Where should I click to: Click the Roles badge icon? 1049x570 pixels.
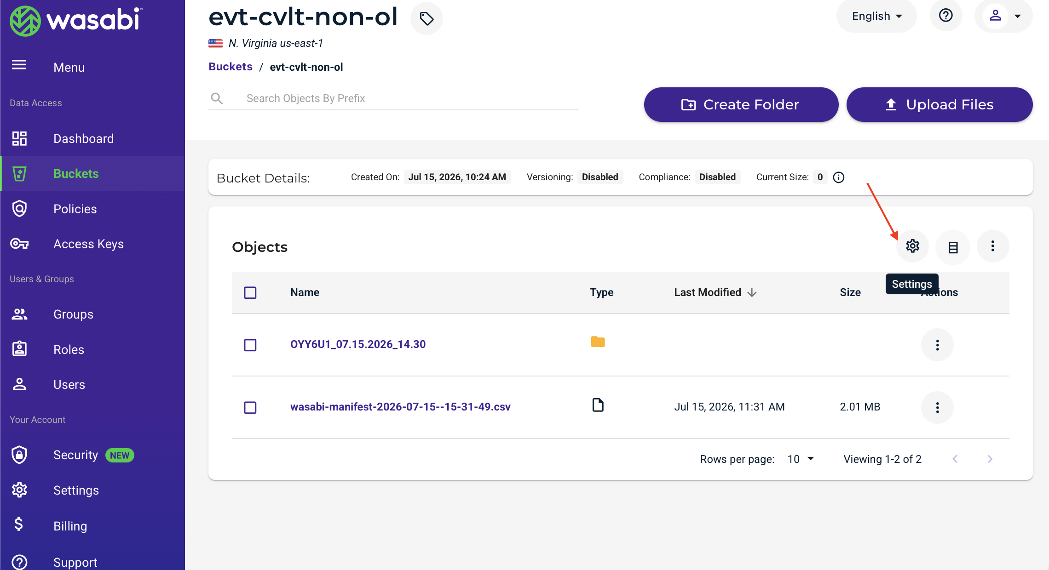pos(19,349)
